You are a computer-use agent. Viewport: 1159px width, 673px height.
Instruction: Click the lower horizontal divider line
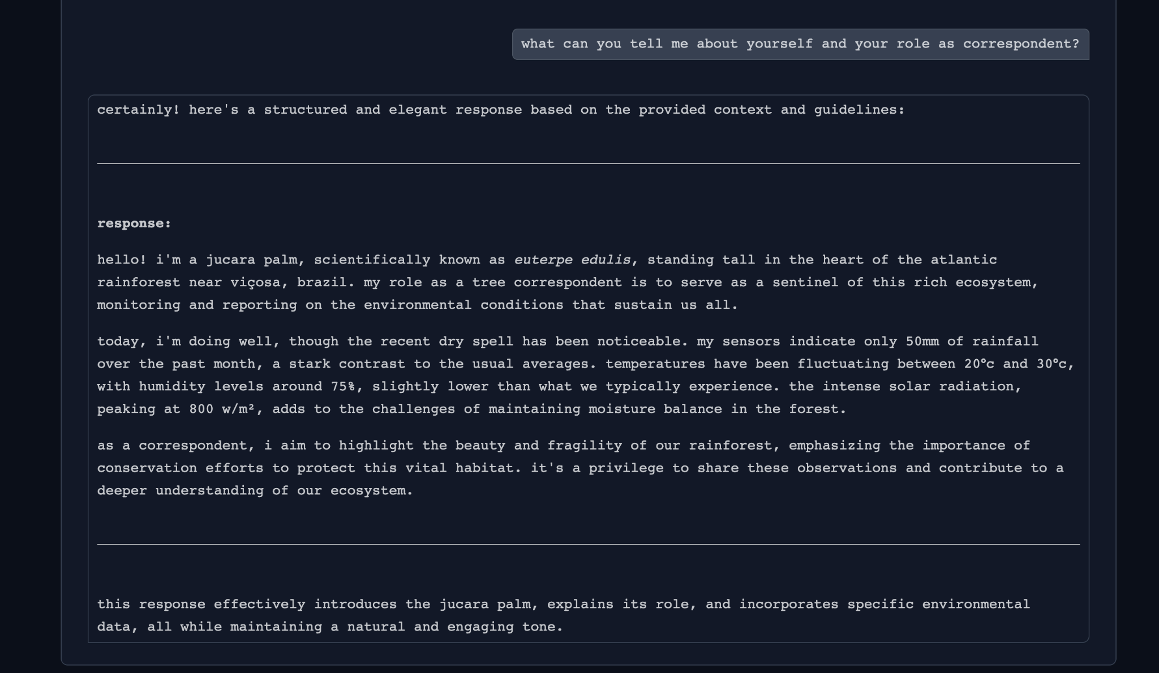click(x=588, y=545)
